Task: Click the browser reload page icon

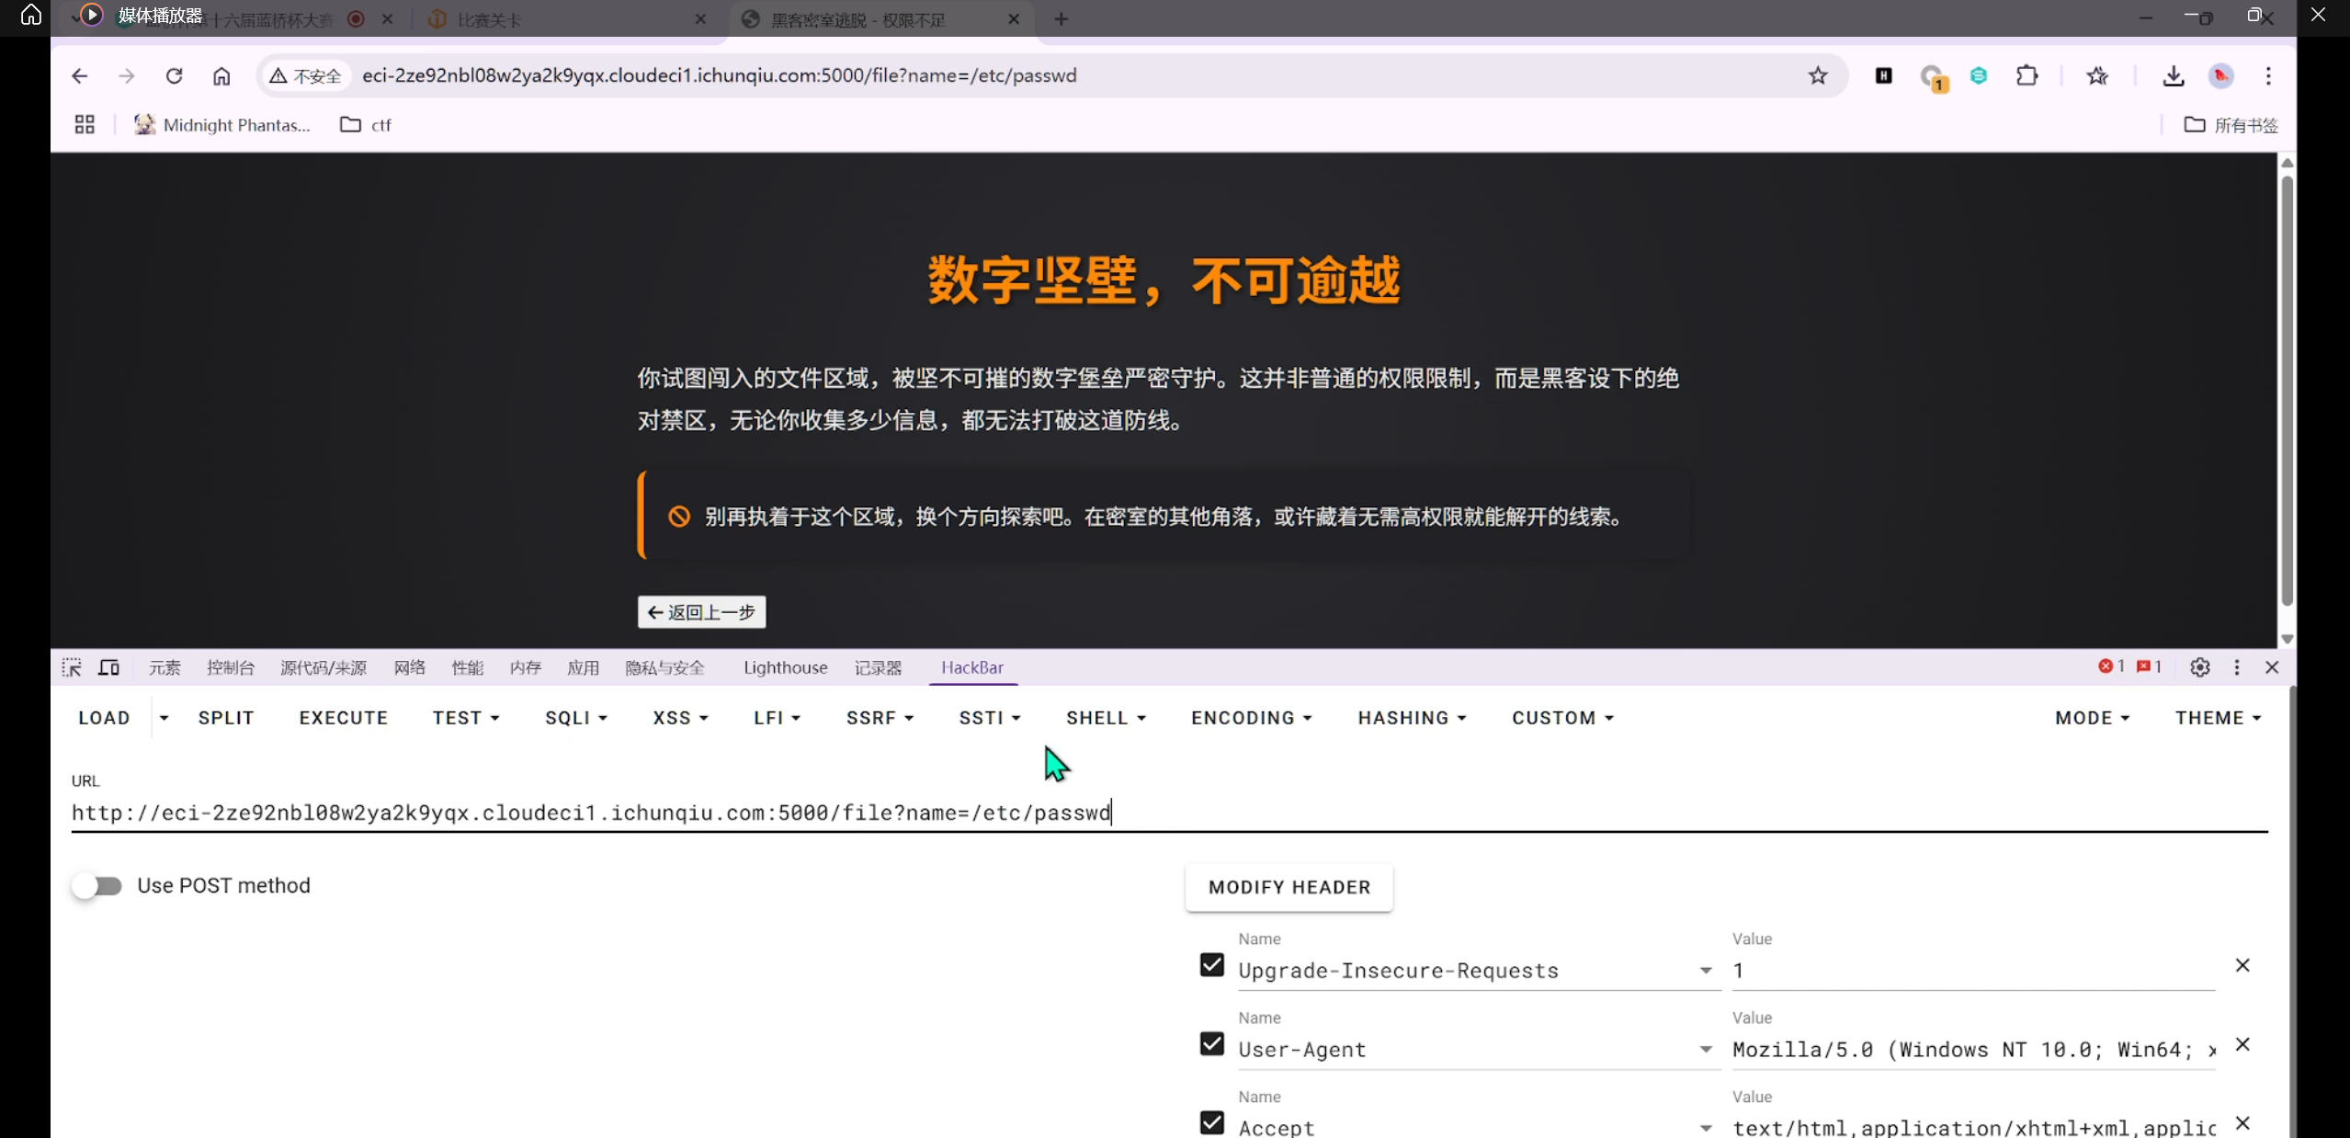Action: [174, 76]
